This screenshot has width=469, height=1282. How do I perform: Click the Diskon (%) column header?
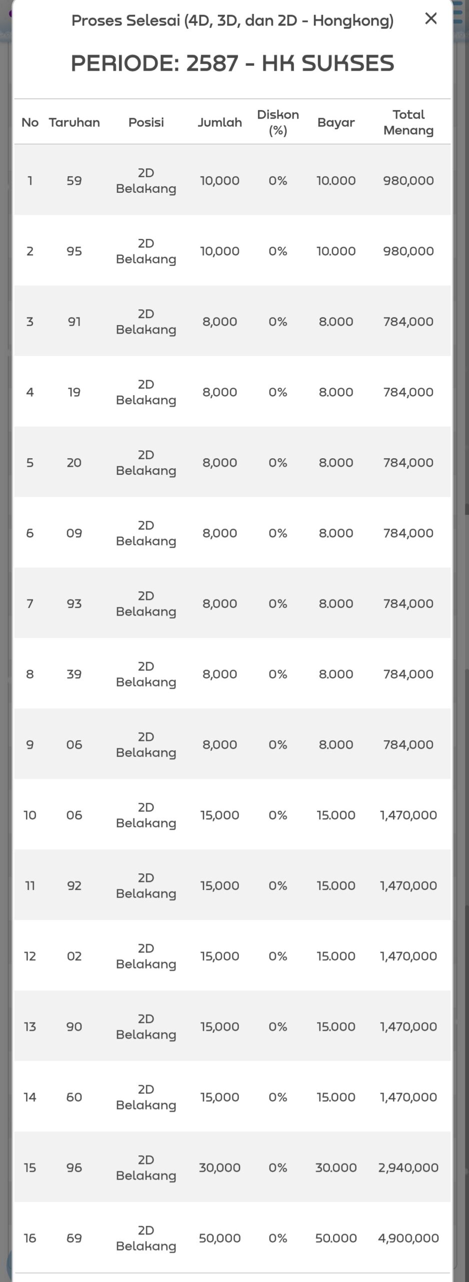(x=278, y=122)
